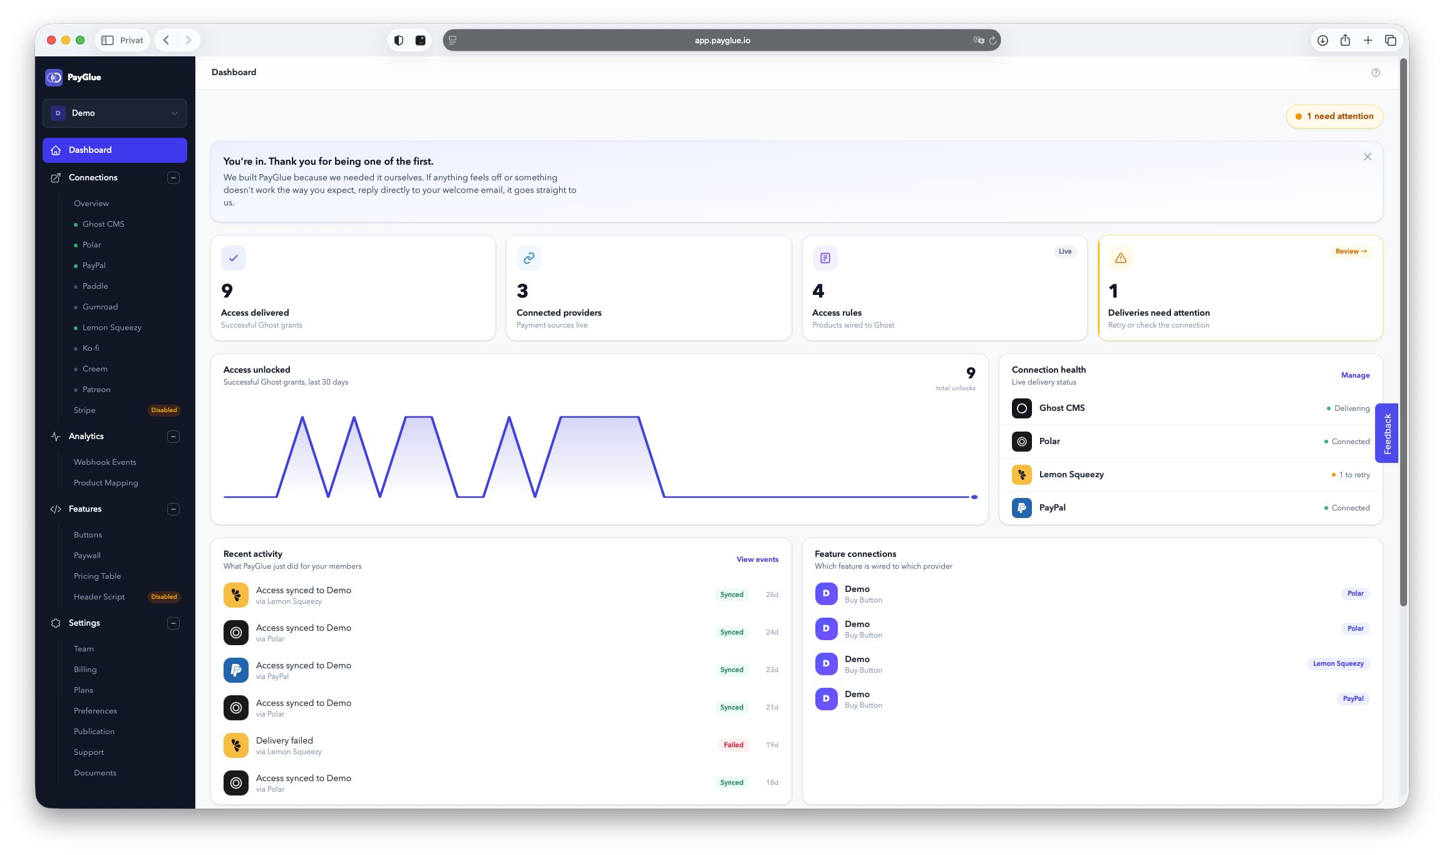
Task: Click the warning triangle icon on attention card
Action: pyautogui.click(x=1121, y=258)
